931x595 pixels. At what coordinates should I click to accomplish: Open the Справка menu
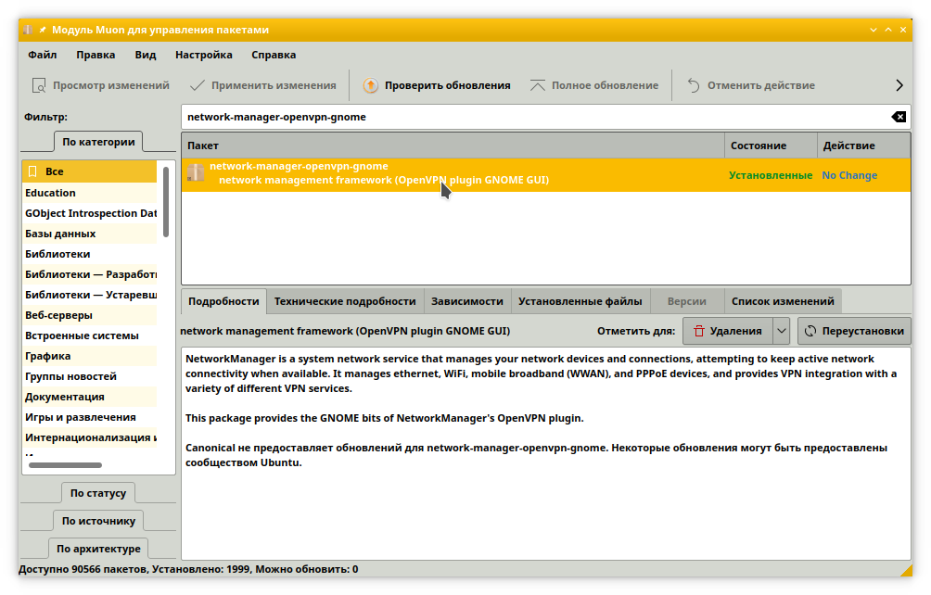[274, 55]
